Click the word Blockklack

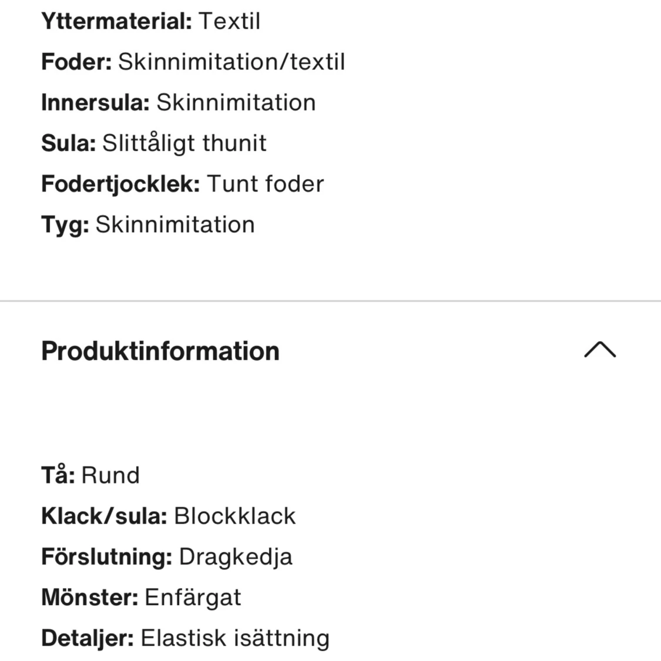click(x=235, y=516)
